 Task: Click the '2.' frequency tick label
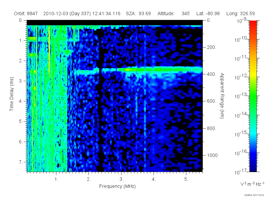[x=89, y=179]
